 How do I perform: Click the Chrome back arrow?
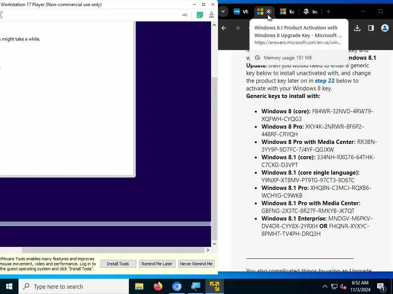224,28
